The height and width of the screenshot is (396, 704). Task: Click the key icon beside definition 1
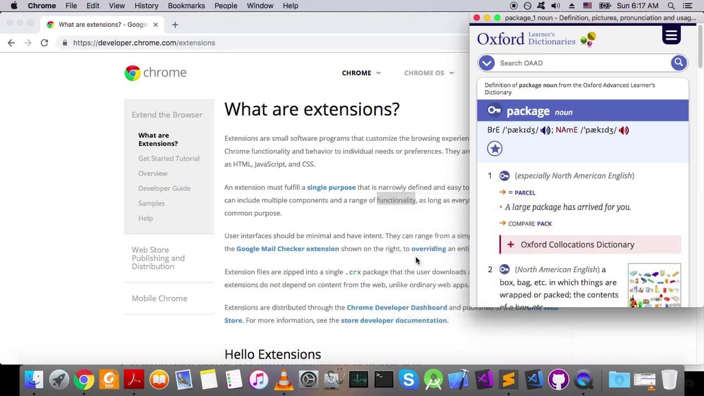pos(504,176)
